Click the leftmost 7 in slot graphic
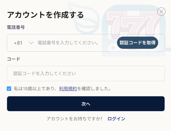This screenshot has width=171, height=131. point(116,24)
